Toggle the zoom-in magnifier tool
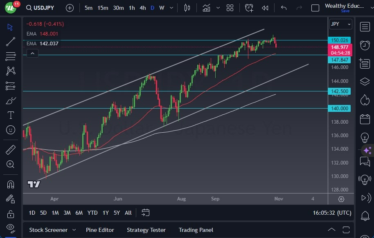This screenshot has height=238, width=374. 10,165
